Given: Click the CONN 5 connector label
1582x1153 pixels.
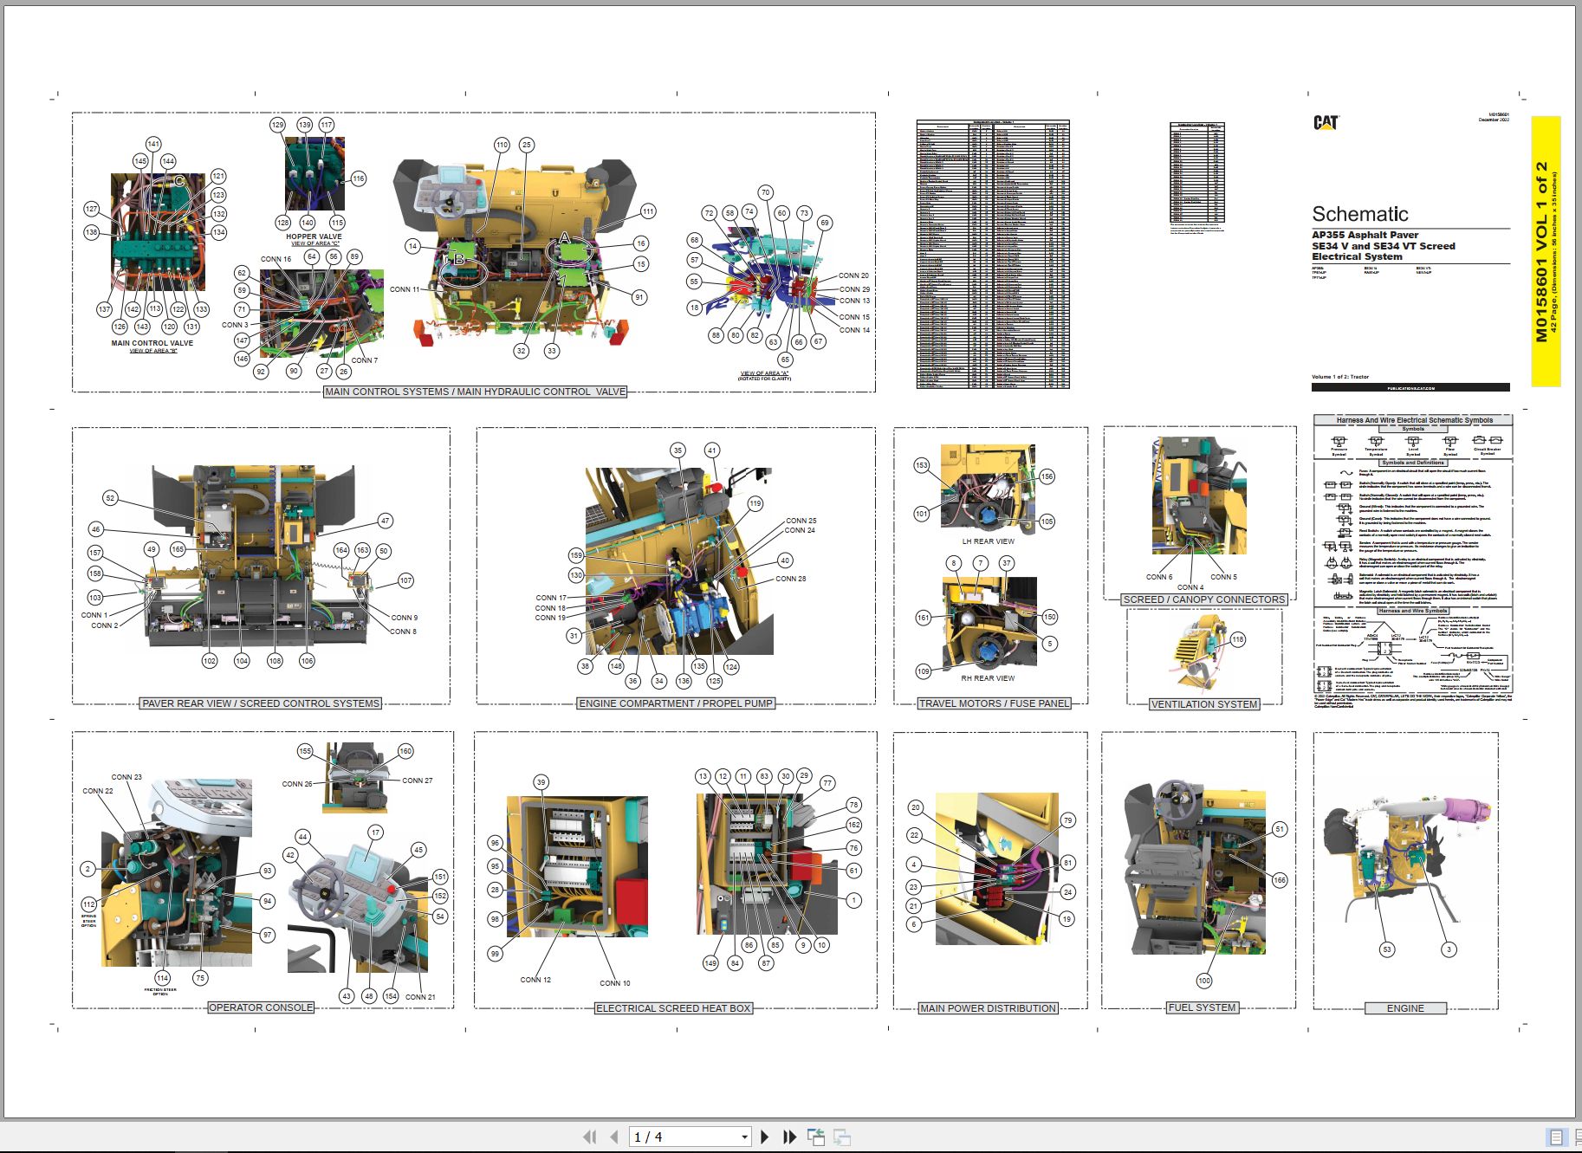Looking at the screenshot, I should point(1224,577).
